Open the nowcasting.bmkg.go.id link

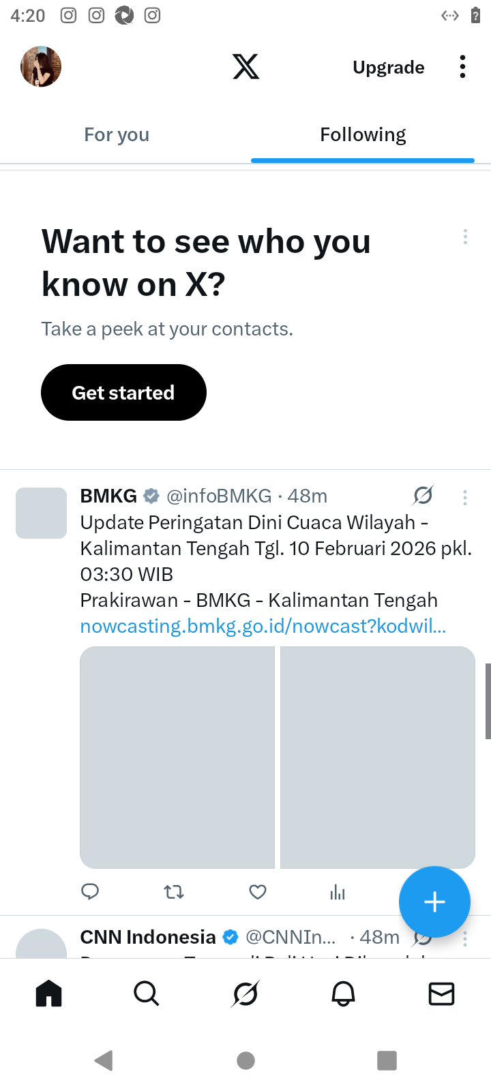pyautogui.click(x=263, y=626)
